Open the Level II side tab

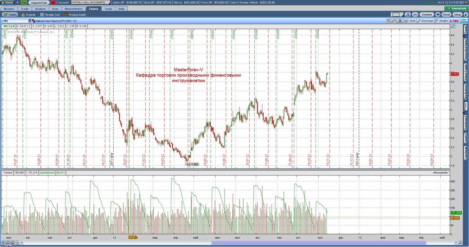pos(465,138)
